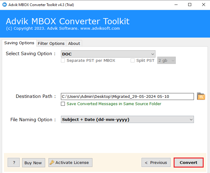Close the Advik MBOX Converter window
Viewport: 210px width, 173px height.
point(204,5)
